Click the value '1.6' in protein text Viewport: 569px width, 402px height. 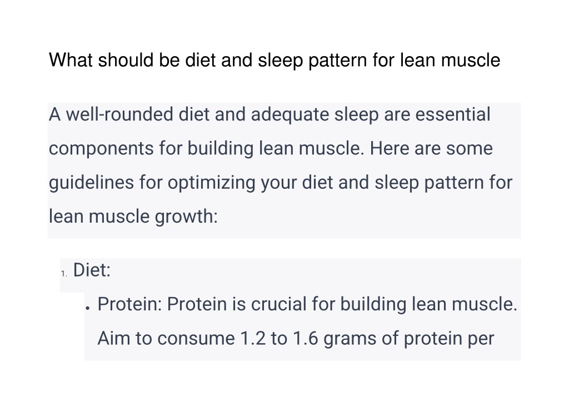coord(306,339)
